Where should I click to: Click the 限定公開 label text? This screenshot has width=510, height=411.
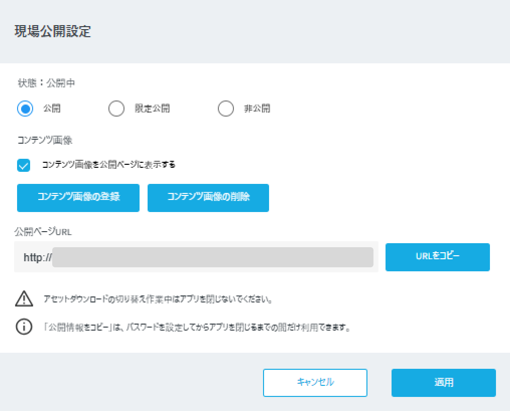click(x=152, y=109)
